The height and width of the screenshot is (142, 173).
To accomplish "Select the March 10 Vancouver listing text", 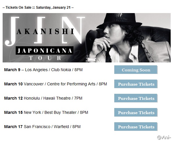I will click(x=56, y=84).
